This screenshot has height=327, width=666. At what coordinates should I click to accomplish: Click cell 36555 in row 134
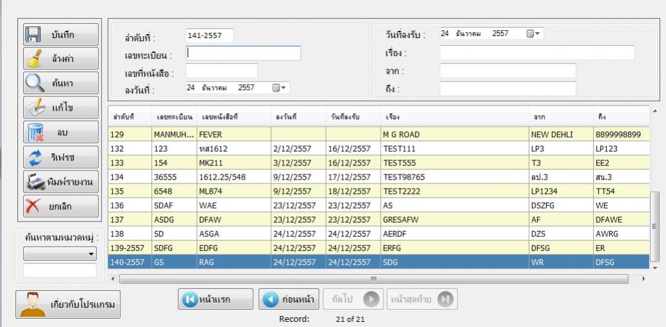coord(174,178)
